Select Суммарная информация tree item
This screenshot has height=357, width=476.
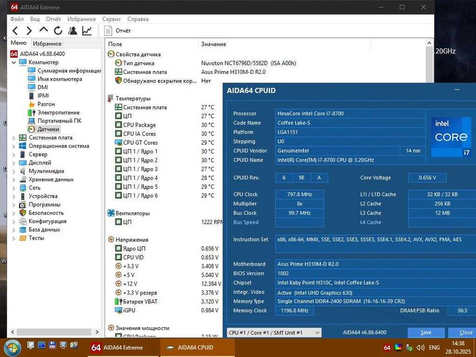coord(65,70)
